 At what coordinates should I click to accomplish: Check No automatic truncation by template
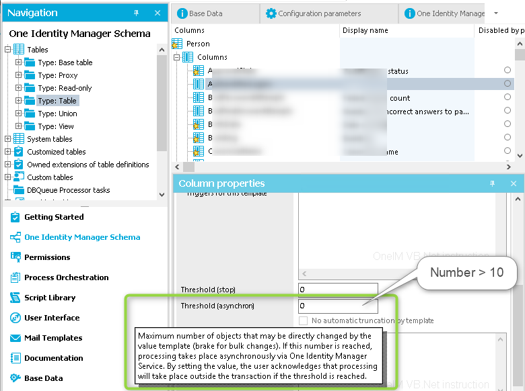303,320
